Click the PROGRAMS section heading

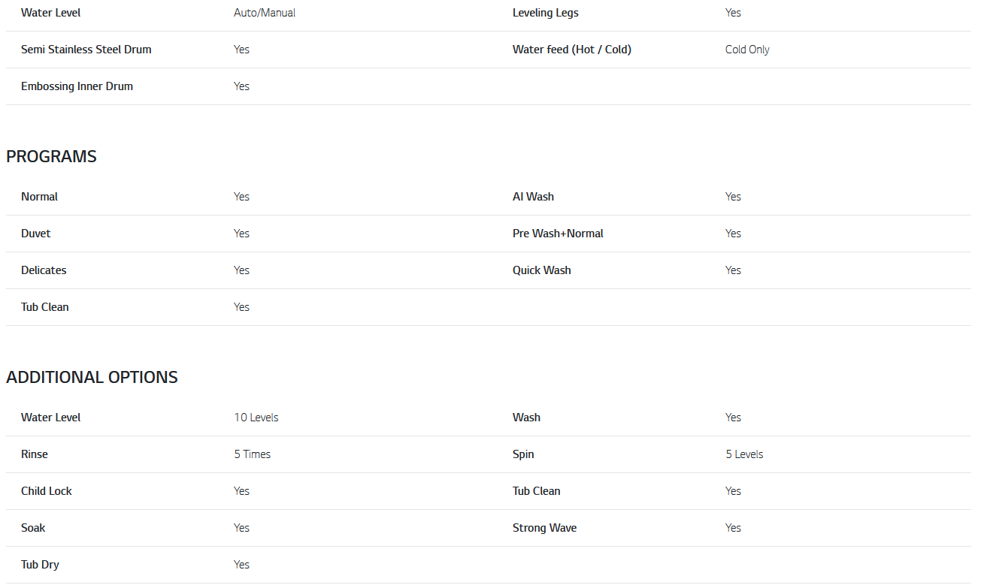51,156
